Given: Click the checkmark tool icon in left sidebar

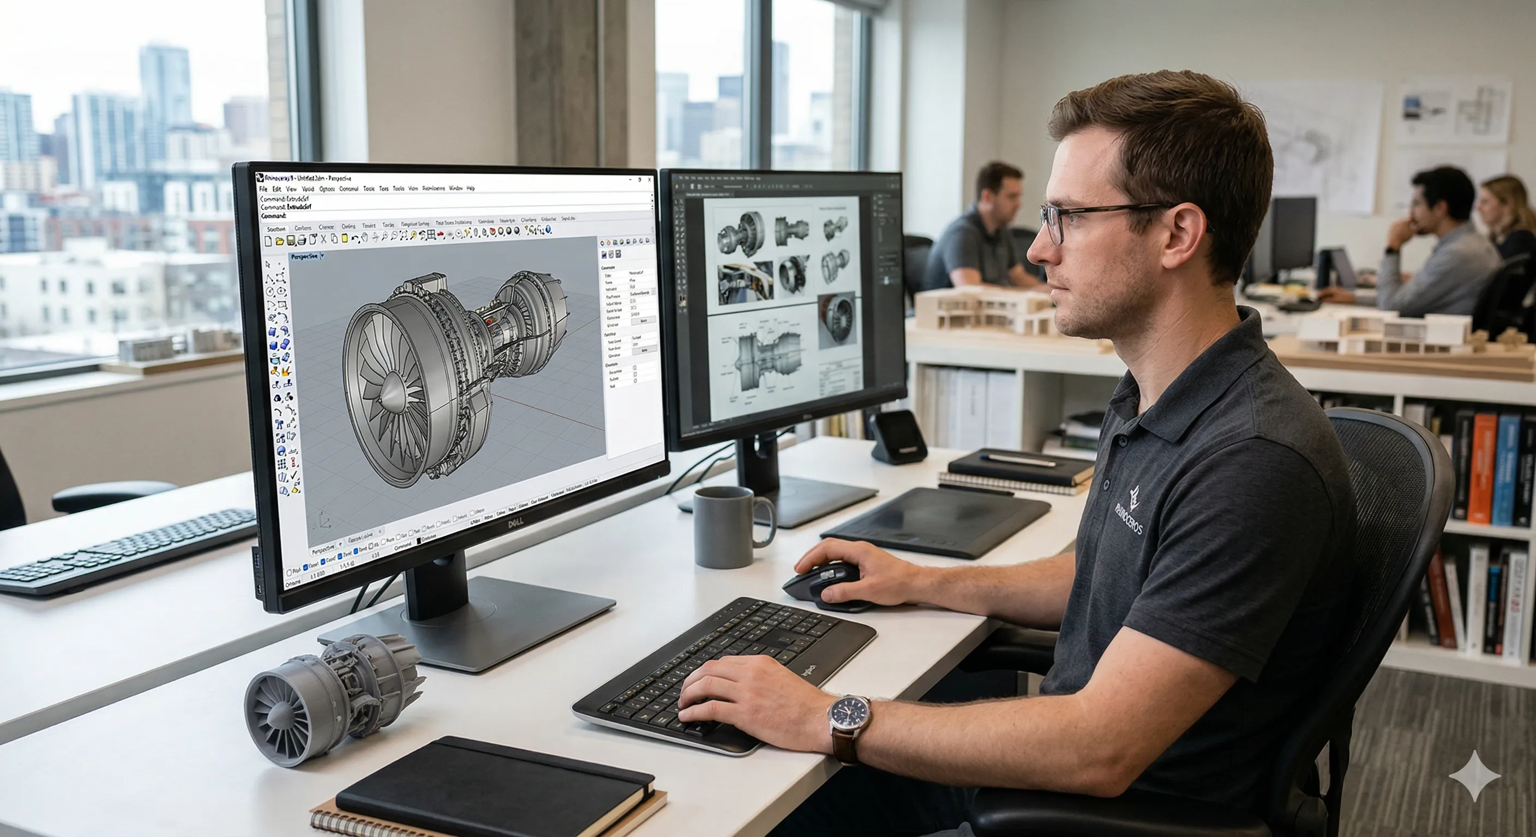Looking at the screenshot, I should point(294,476).
